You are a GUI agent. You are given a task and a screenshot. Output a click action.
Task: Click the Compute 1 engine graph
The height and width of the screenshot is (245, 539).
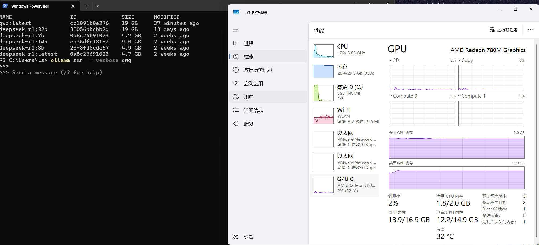click(x=491, y=113)
